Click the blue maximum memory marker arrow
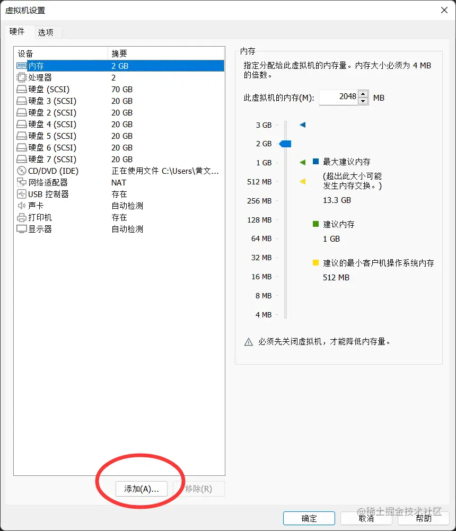Viewport: 456px width, 531px height. [x=303, y=125]
